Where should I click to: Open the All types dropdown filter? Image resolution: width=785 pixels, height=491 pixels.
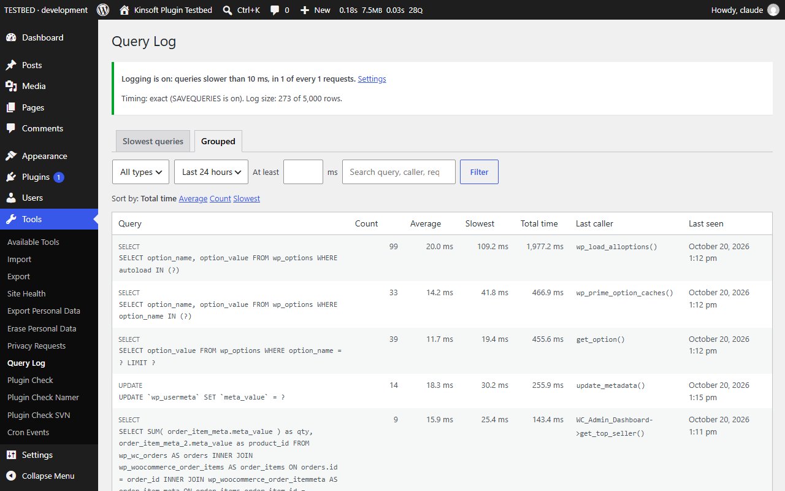(x=140, y=172)
